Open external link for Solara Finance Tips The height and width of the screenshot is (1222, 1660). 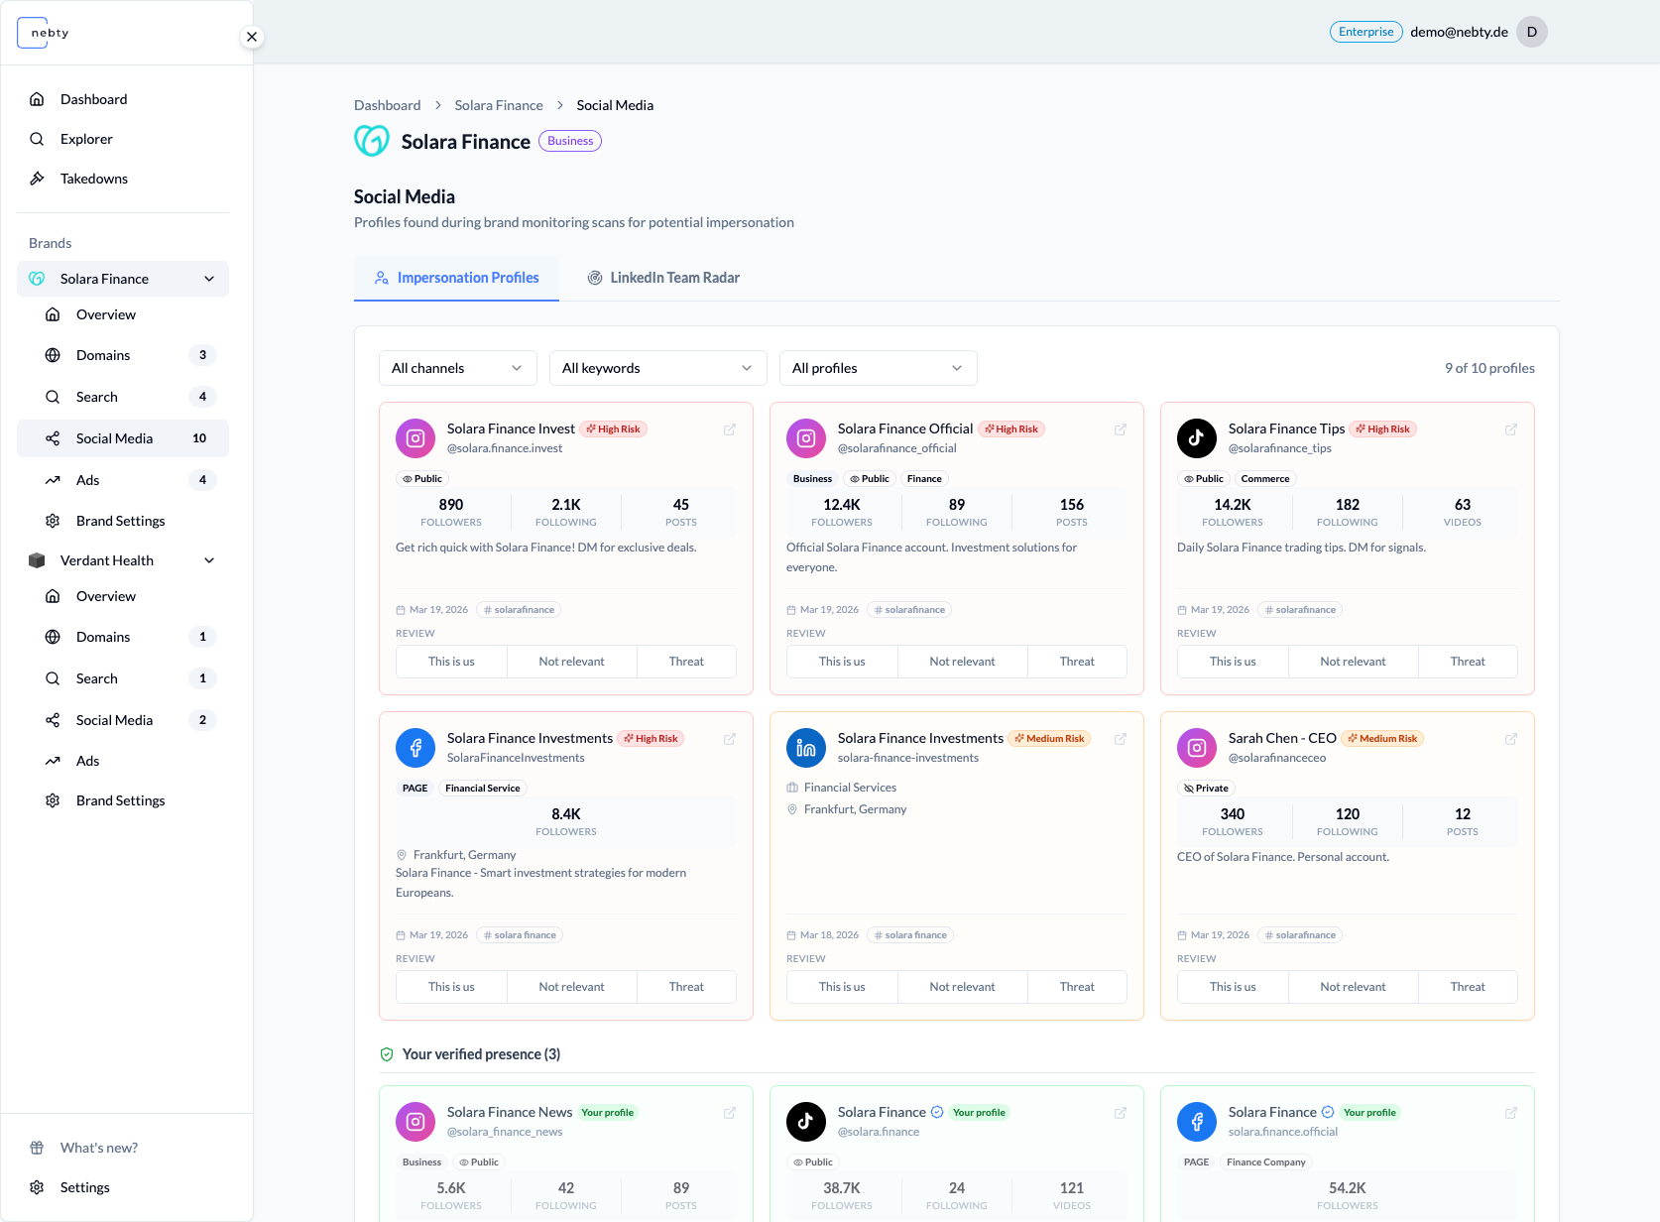[x=1511, y=429]
